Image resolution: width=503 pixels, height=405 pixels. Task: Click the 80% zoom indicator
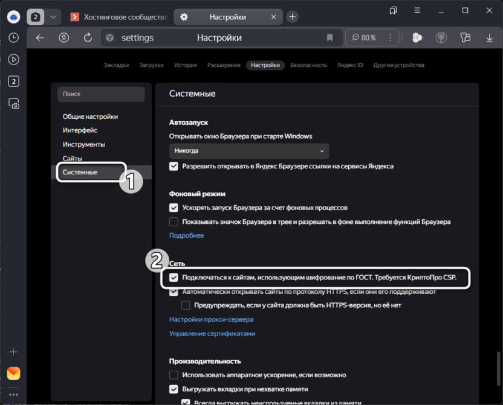pyautogui.click(x=363, y=38)
